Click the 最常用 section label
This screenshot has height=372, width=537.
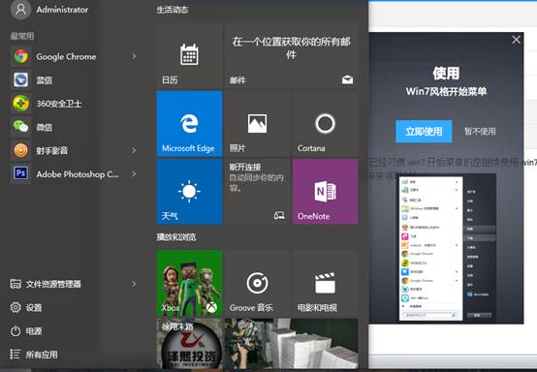pos(22,36)
